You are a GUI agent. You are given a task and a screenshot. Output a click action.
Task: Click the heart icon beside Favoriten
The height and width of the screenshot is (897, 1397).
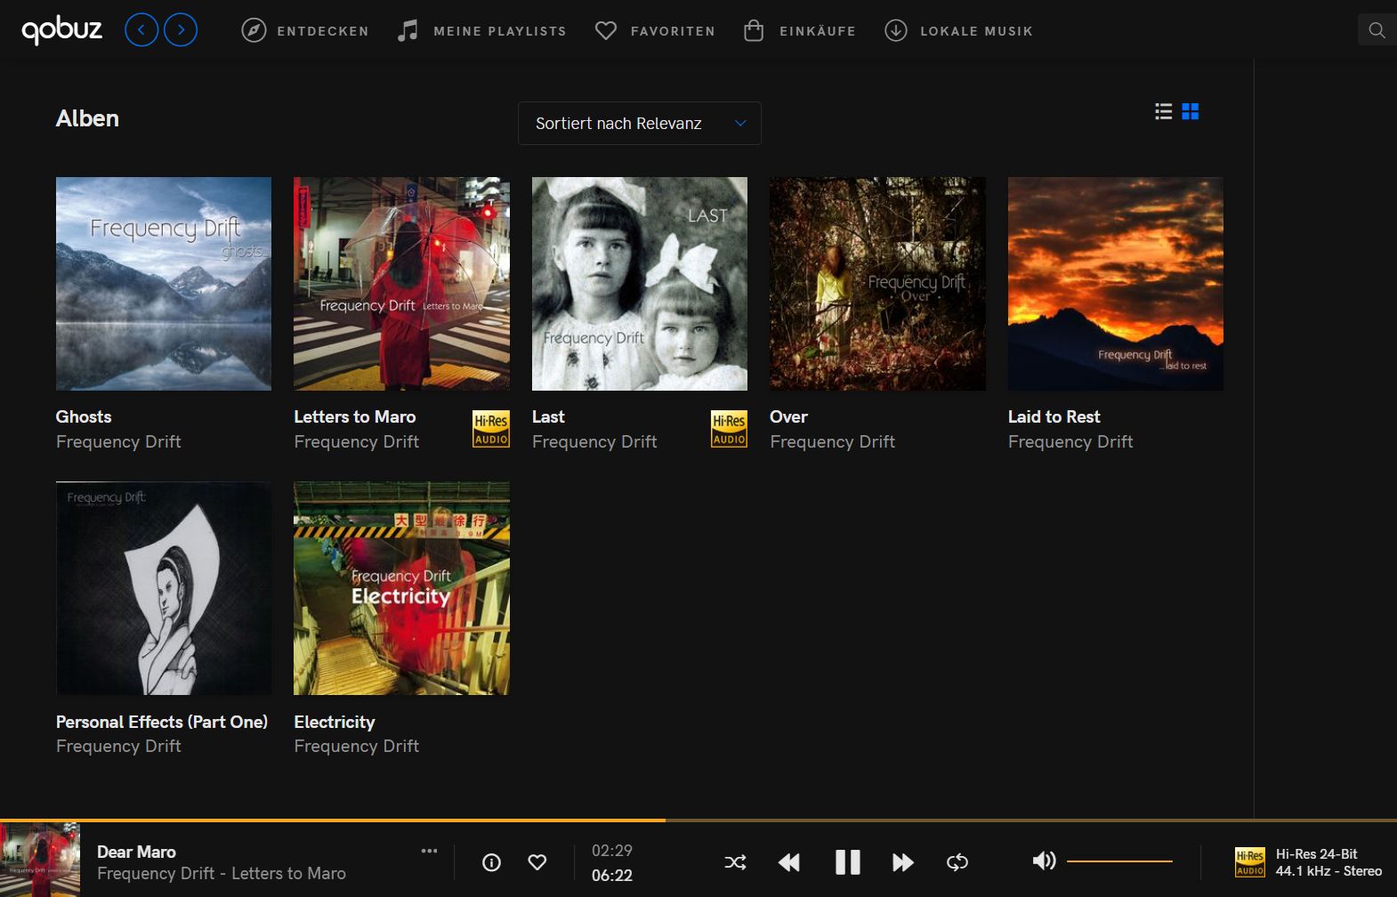[x=606, y=30]
